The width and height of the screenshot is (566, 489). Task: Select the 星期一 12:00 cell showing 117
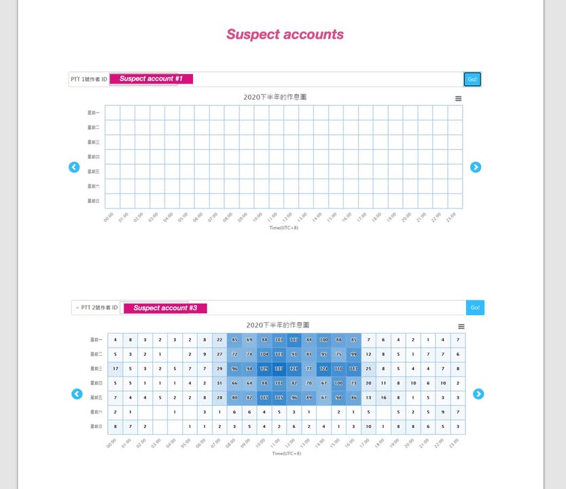coord(294,340)
